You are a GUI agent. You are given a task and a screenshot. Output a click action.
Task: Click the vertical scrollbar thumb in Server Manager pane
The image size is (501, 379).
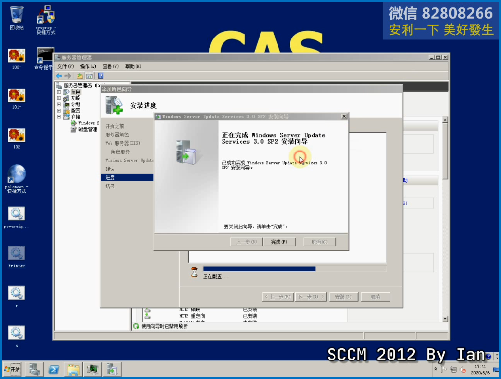point(445,151)
